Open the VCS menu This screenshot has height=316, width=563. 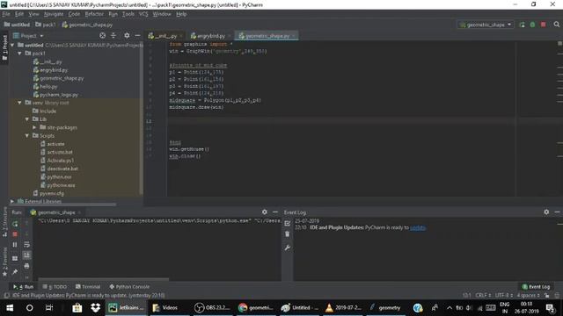click(x=143, y=14)
